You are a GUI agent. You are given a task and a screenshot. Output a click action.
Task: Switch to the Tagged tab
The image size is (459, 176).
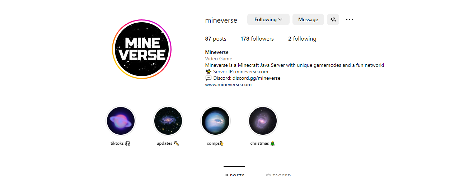click(278, 174)
